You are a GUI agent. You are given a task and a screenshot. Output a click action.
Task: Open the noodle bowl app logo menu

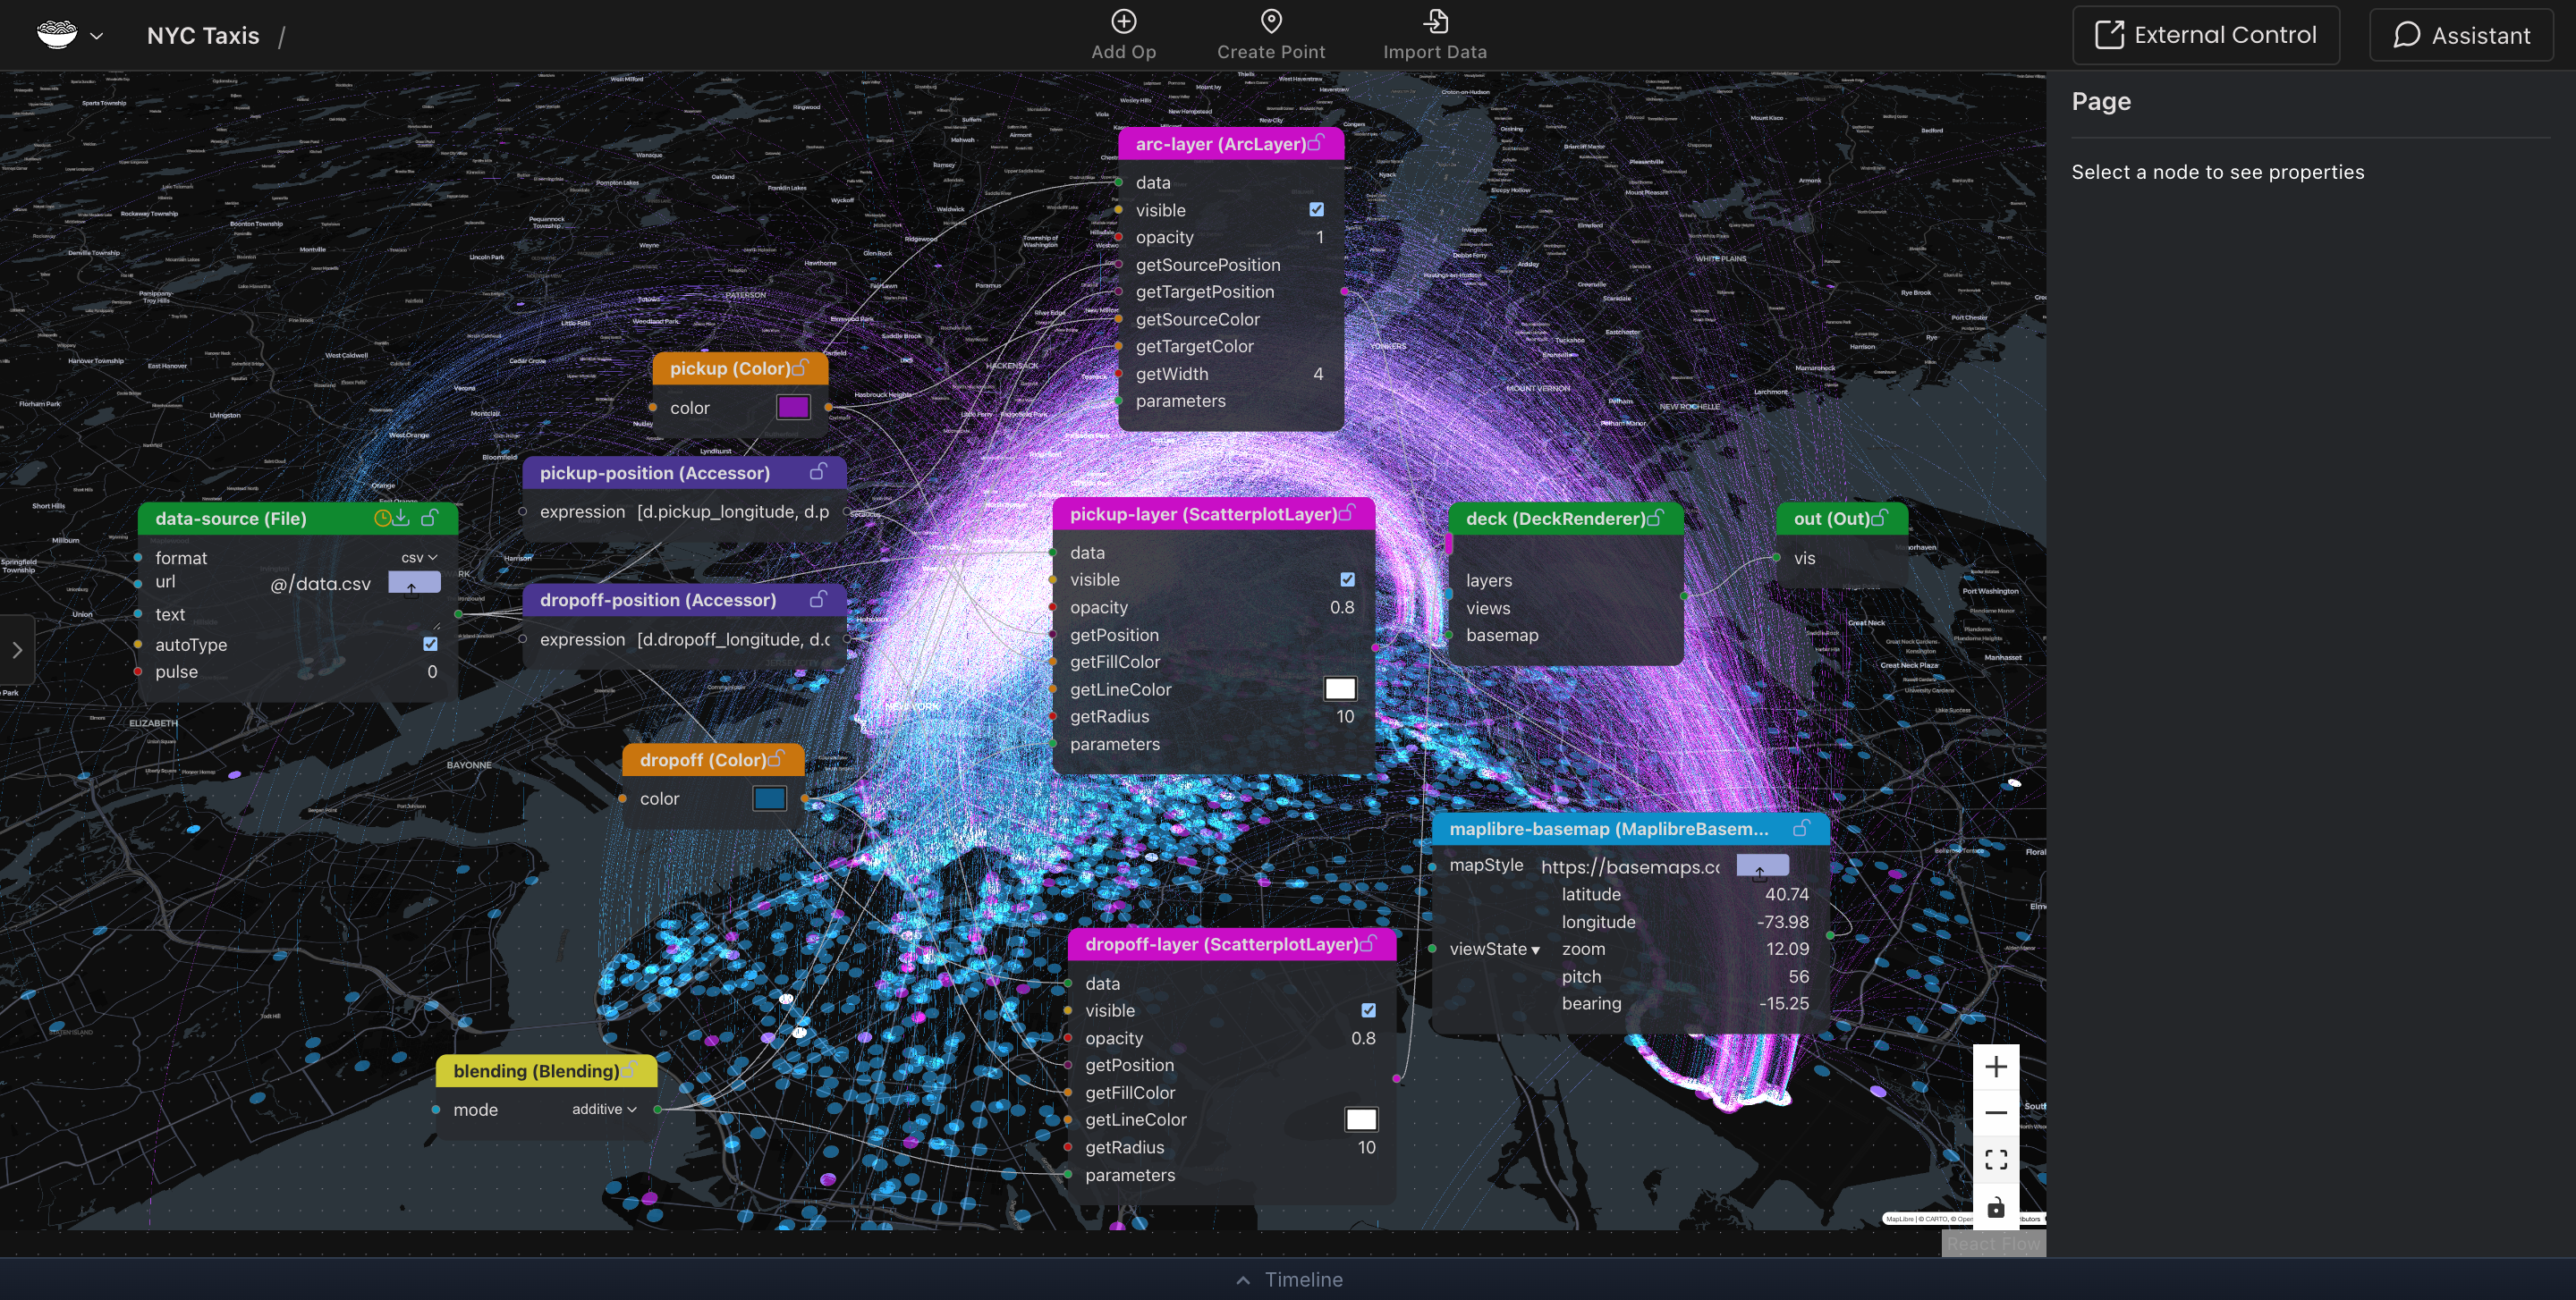(57, 35)
